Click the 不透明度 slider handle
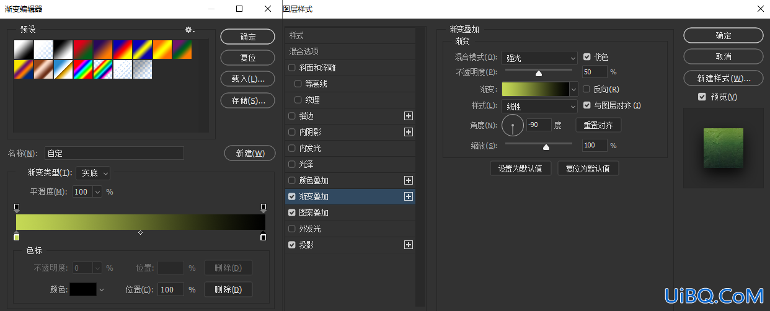 click(x=539, y=73)
